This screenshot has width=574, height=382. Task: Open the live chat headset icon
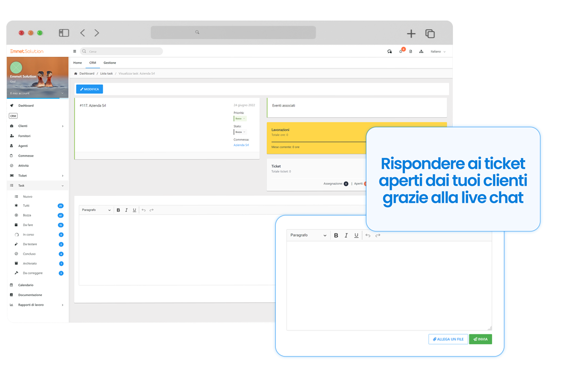tap(390, 51)
